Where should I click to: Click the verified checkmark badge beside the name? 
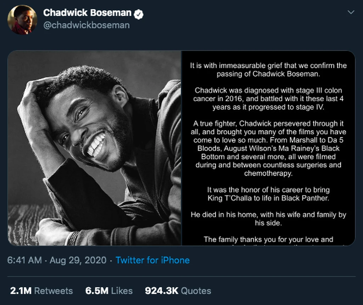tap(139, 14)
